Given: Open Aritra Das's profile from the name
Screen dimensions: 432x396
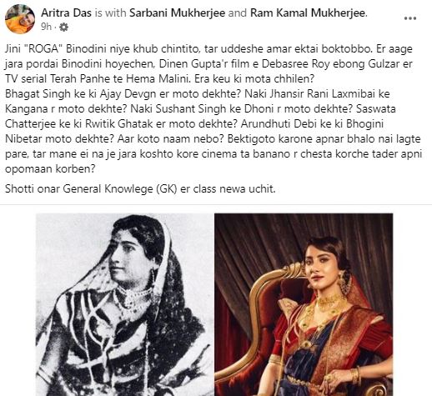Looking at the screenshot, I should (67, 13).
